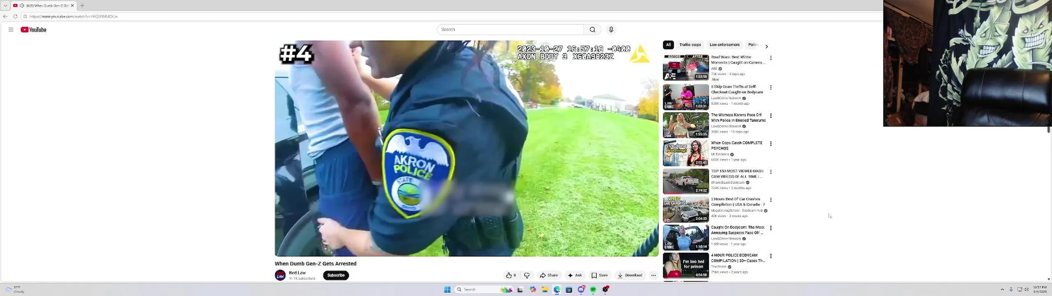Open the Red Law channel avatar
This screenshot has width=1052, height=296.
click(x=280, y=275)
